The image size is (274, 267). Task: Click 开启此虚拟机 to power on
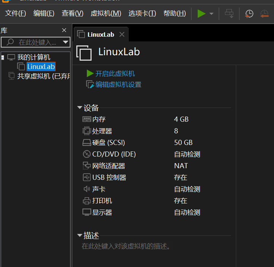click(x=115, y=74)
